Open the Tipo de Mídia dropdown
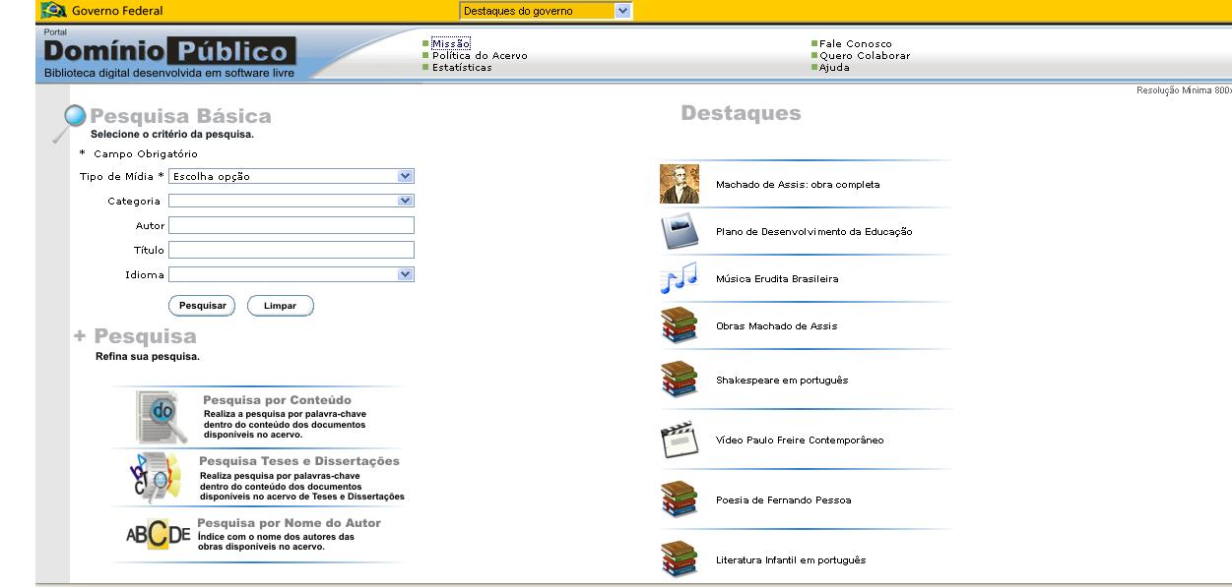1232x587 pixels. pos(292,176)
